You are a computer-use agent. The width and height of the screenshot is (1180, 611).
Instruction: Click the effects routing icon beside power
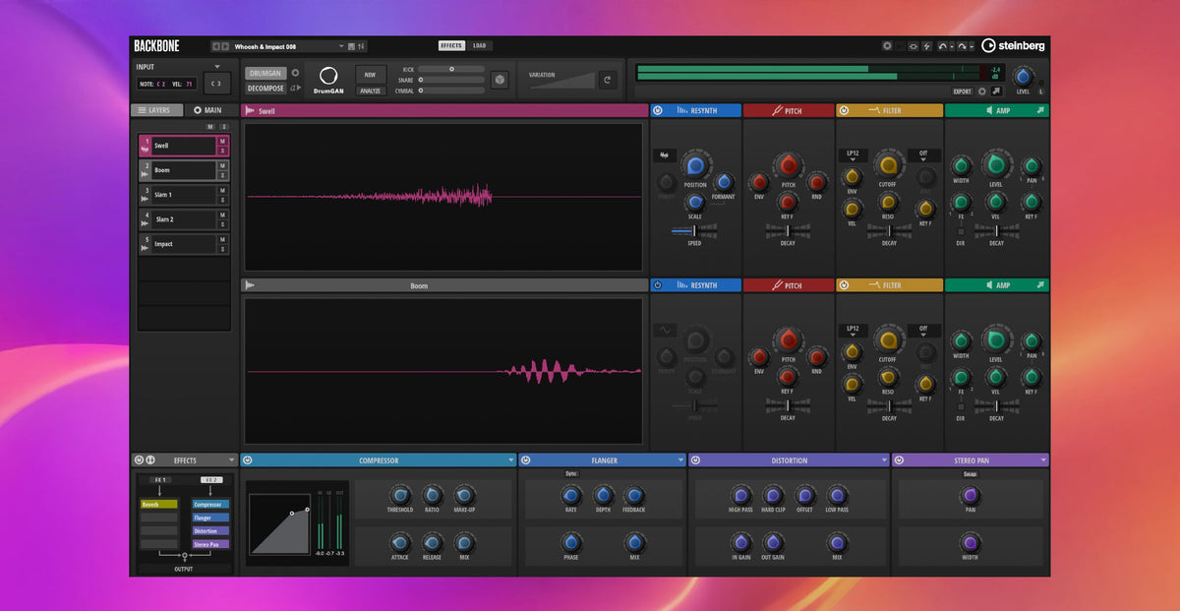click(x=150, y=460)
